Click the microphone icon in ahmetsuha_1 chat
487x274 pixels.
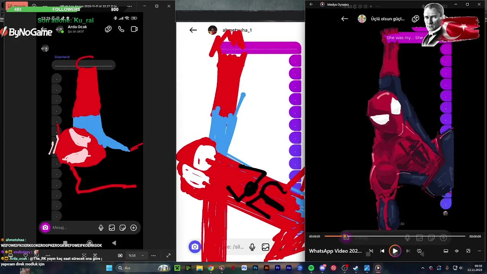252,247
